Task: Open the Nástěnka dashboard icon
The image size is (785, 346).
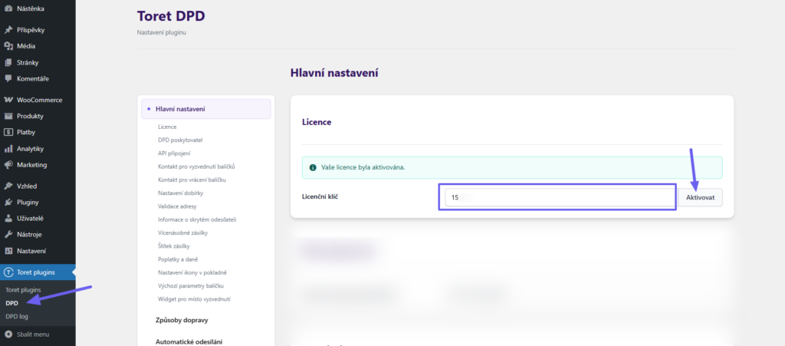Action: pos(8,8)
